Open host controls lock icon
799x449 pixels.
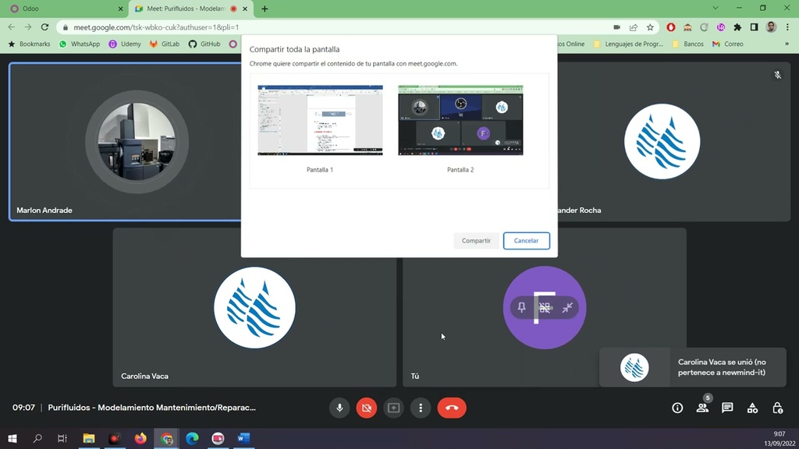(x=777, y=408)
